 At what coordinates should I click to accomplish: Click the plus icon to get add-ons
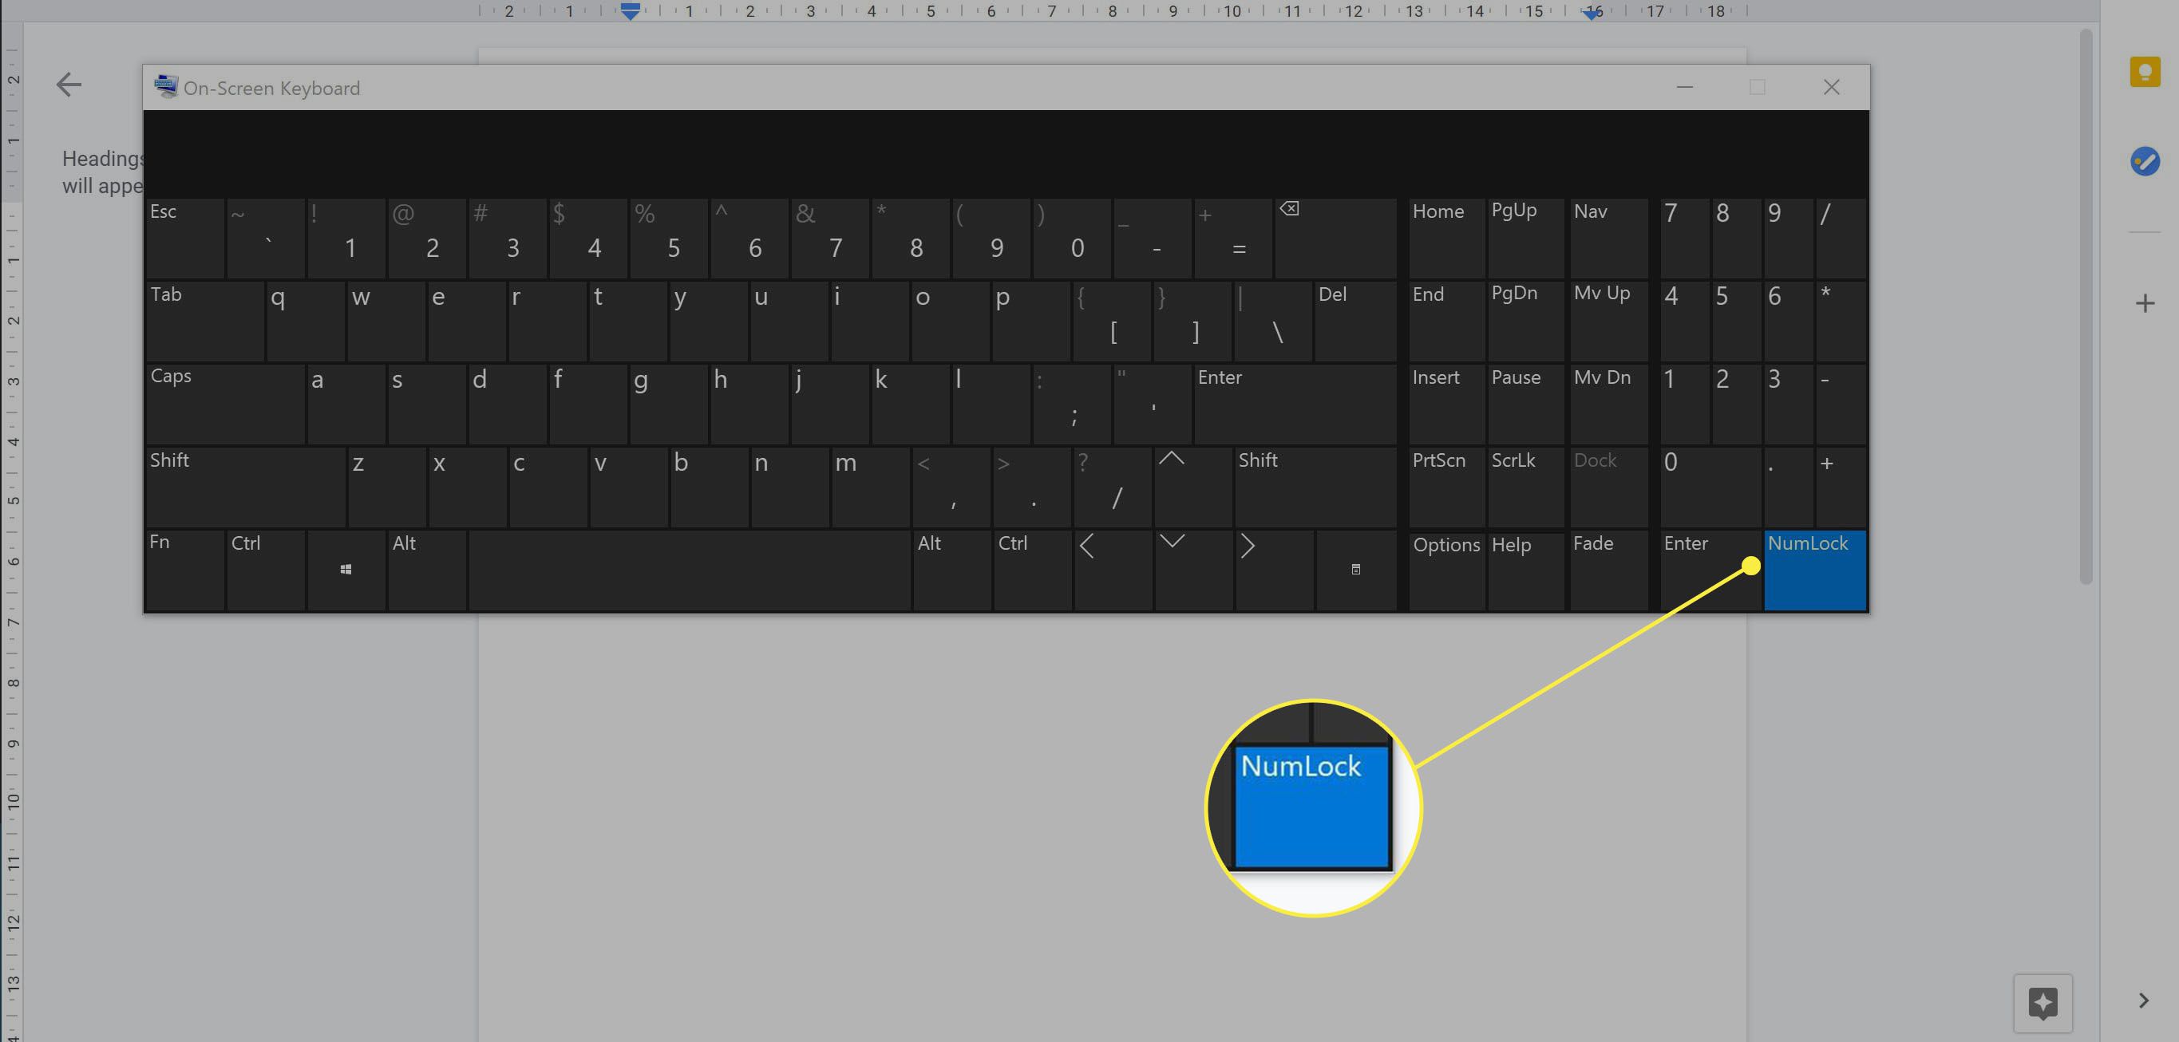[x=2145, y=303]
